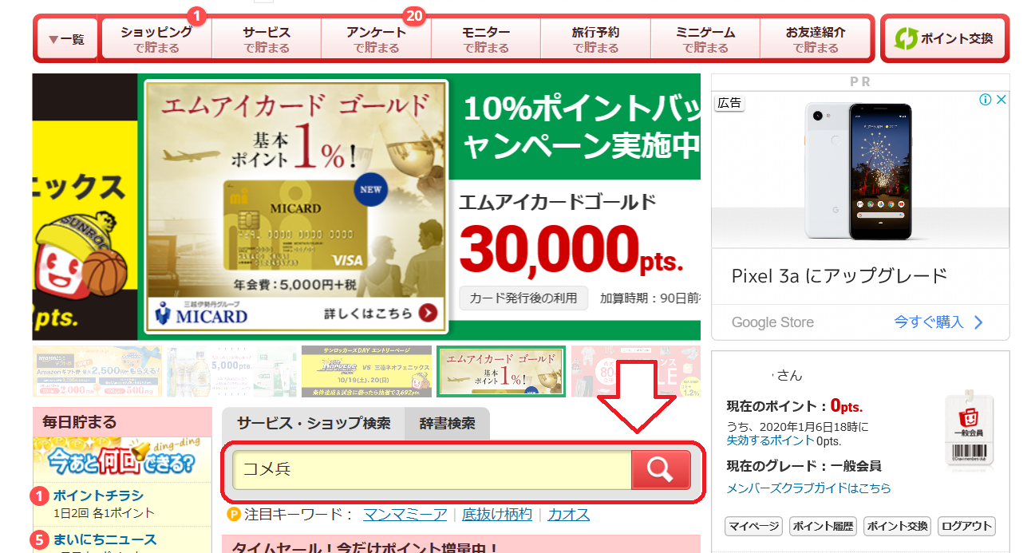Screen dimensions: 1027x553
Task: Open the サービスで貯まる menu
Action: (267, 38)
